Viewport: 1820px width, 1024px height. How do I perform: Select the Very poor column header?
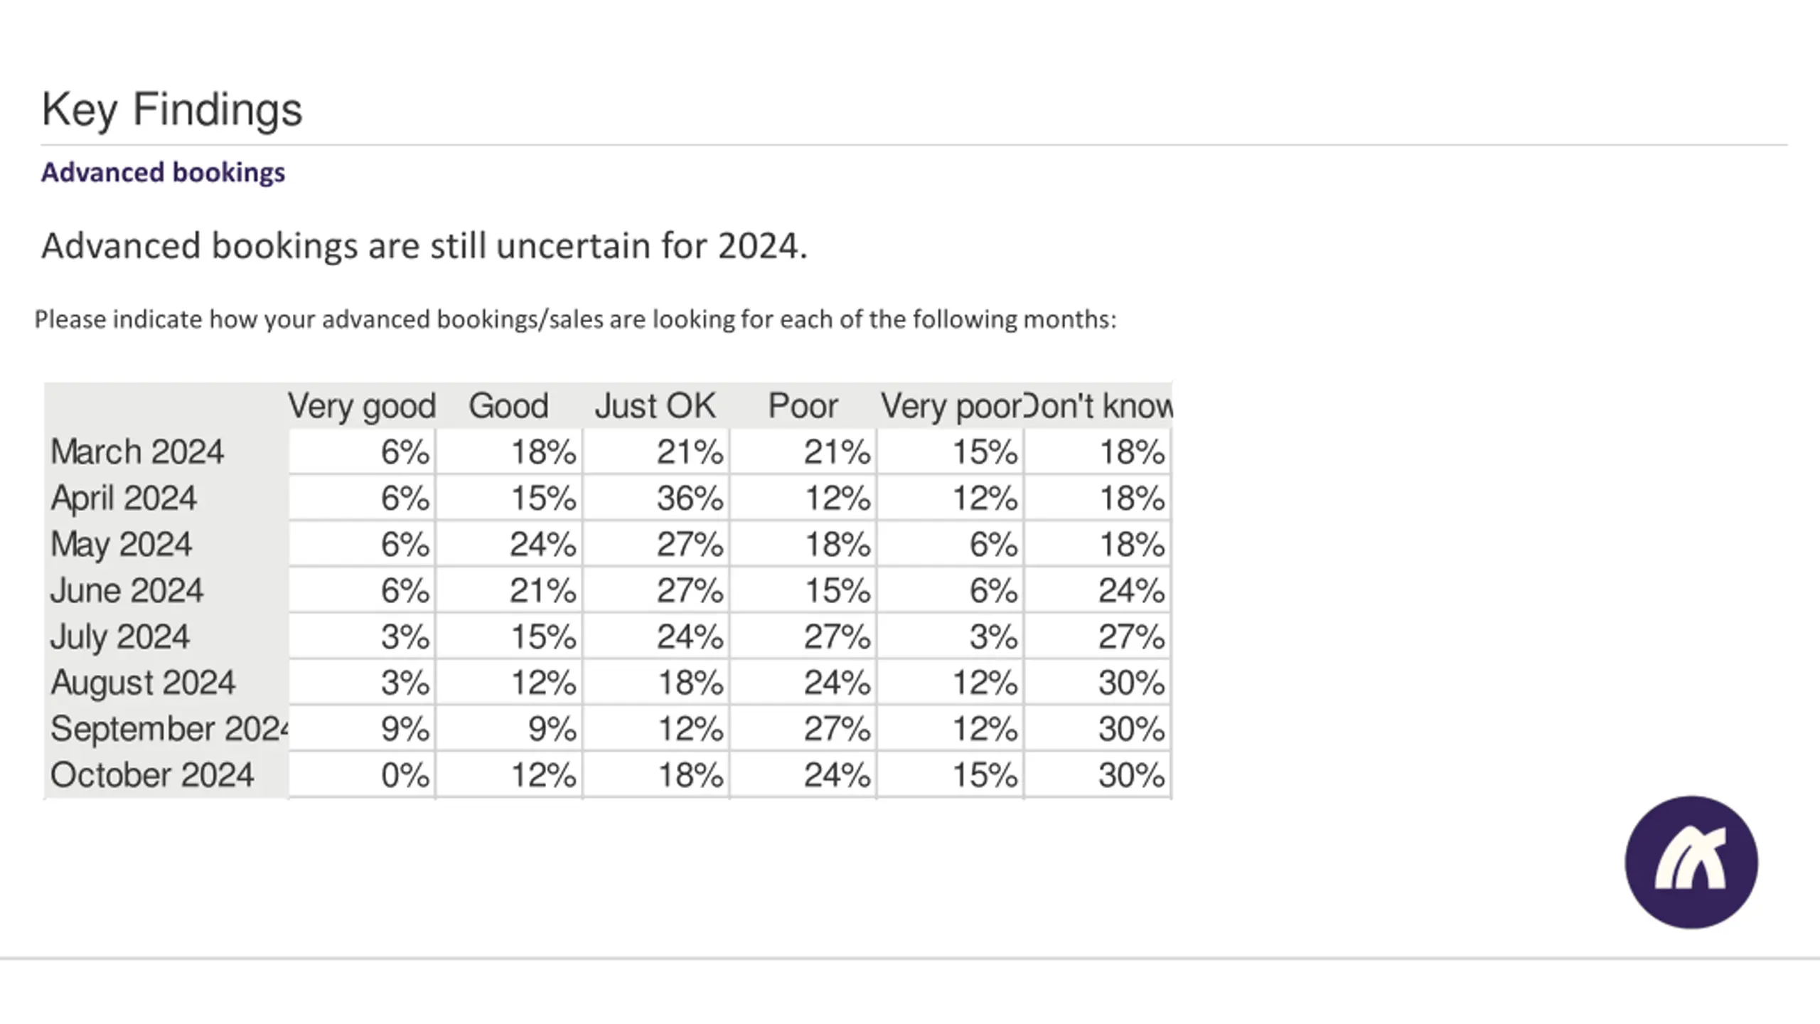click(x=951, y=406)
